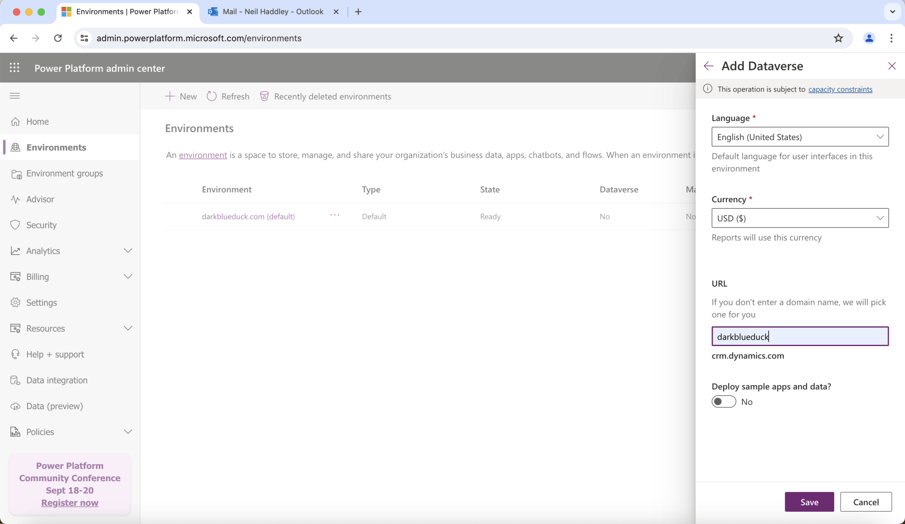Toggle Deploy sample apps and data

point(724,402)
